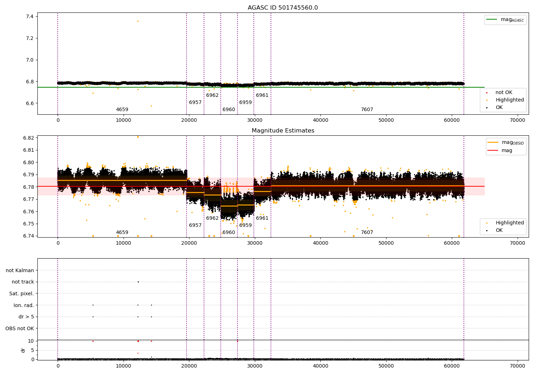The height and width of the screenshot is (374, 534).
Task: Click the 'Sat. pixel.' row label
Action: (x=22, y=294)
